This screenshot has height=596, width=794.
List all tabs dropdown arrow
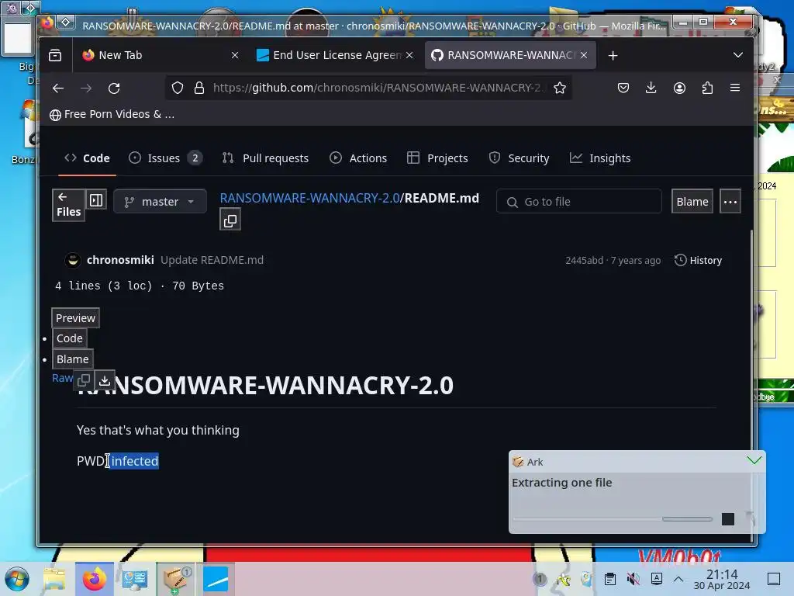point(738,55)
